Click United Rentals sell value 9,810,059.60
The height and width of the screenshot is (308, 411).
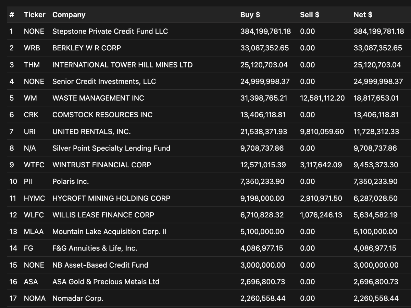click(322, 132)
